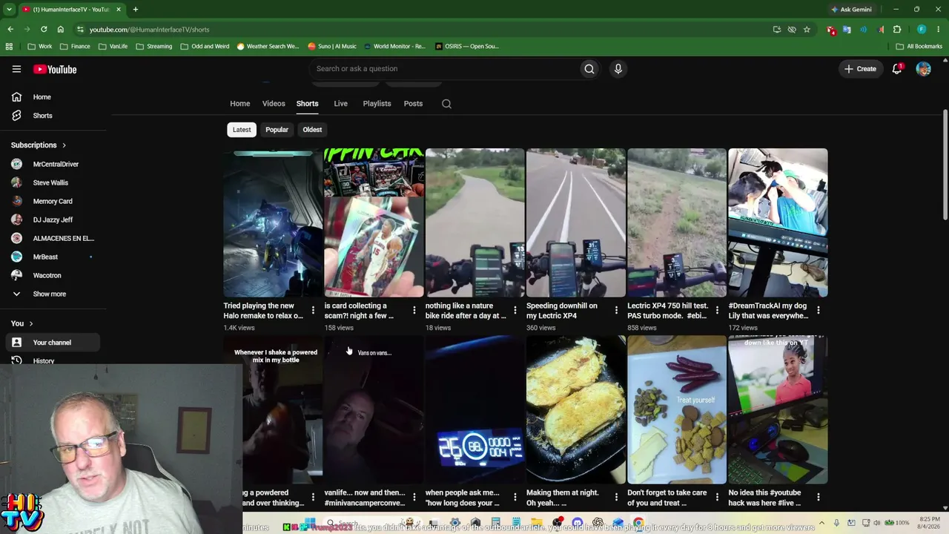This screenshot has height=534, width=949.
Task: Open the Weather Search bookmark
Action: 267,46
